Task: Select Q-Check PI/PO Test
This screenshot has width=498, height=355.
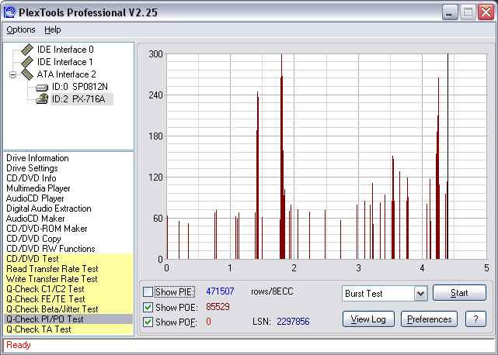Action: tap(68, 319)
